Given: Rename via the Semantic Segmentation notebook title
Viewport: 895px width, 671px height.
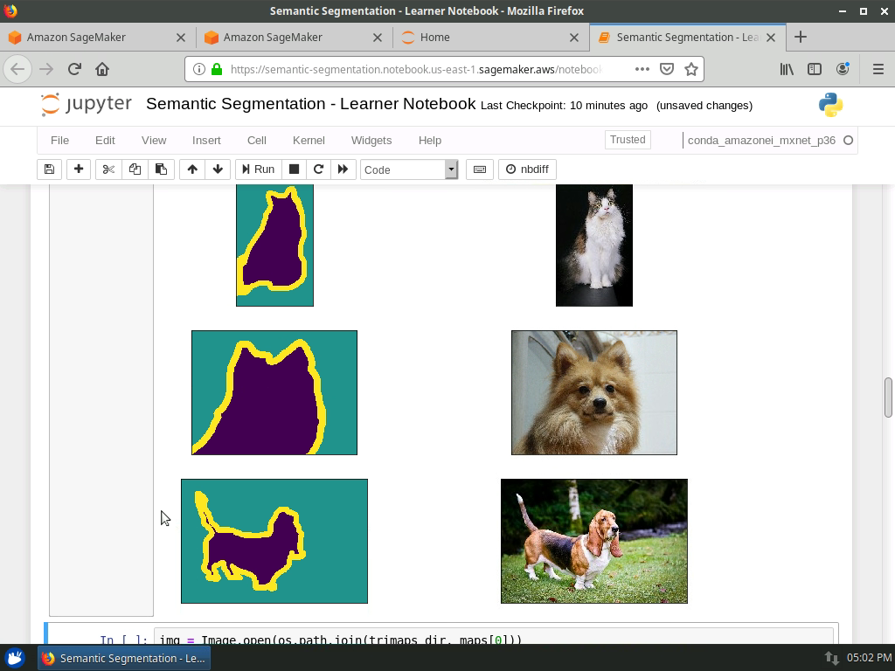Looking at the screenshot, I should pyautogui.click(x=310, y=104).
